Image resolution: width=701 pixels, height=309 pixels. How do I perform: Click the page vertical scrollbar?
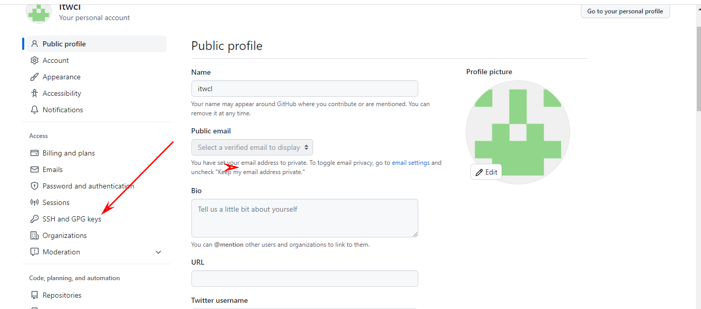coord(698,154)
